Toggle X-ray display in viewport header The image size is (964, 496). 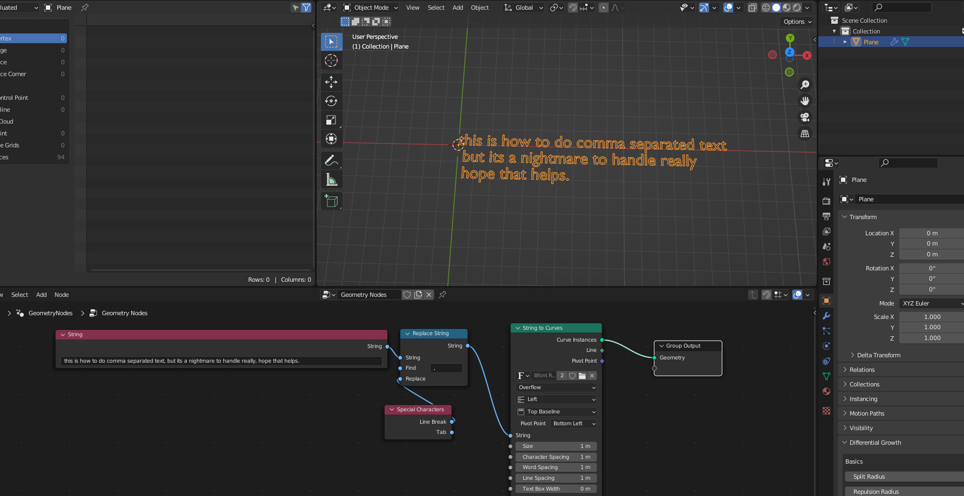tap(753, 8)
